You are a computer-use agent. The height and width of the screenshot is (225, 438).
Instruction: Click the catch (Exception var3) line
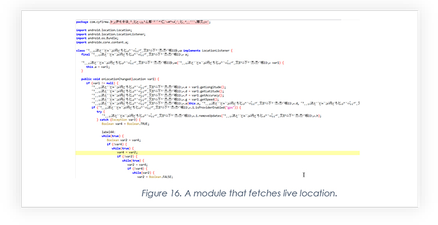119,120
